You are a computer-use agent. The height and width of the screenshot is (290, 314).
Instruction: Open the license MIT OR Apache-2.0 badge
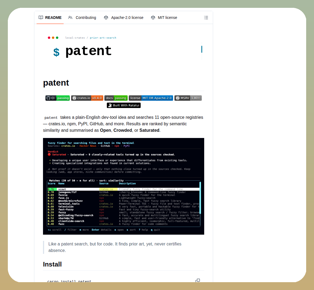pyautogui.click(x=151, y=98)
